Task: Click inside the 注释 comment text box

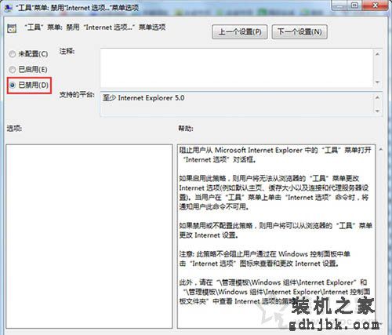Action: tap(237, 68)
